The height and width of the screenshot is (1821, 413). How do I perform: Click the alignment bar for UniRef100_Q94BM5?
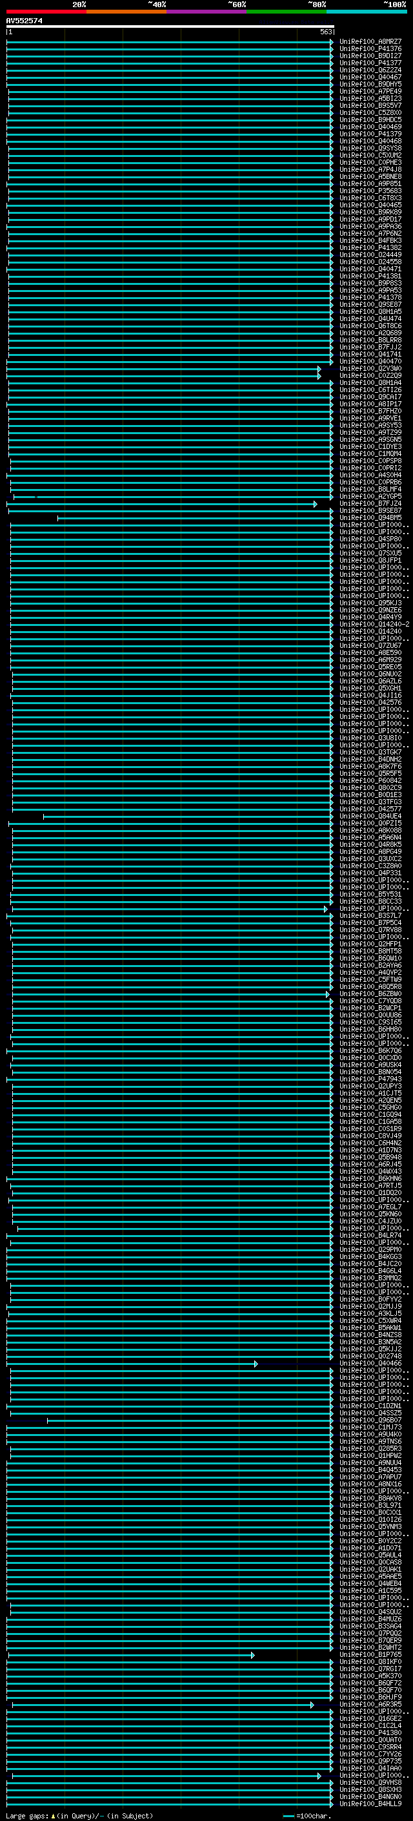196,517
